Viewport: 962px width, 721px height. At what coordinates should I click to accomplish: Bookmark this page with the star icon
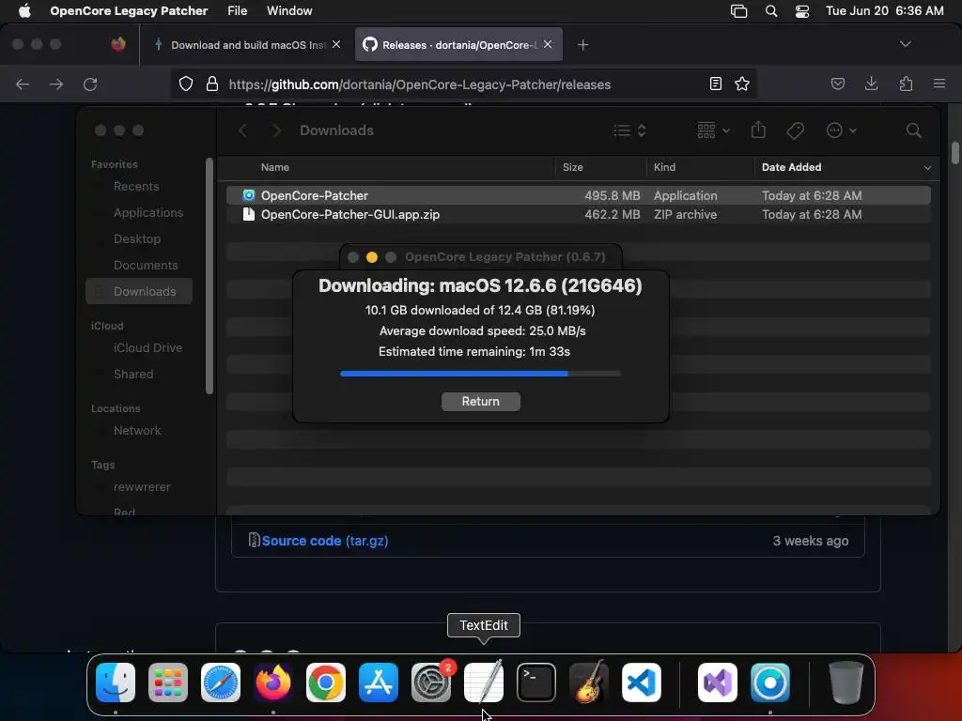tap(742, 84)
